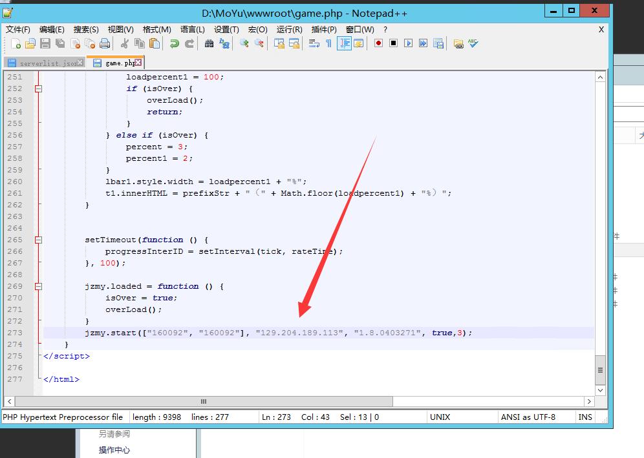
Task: Collapse the fold marker at line 252
Action: [x=38, y=88]
